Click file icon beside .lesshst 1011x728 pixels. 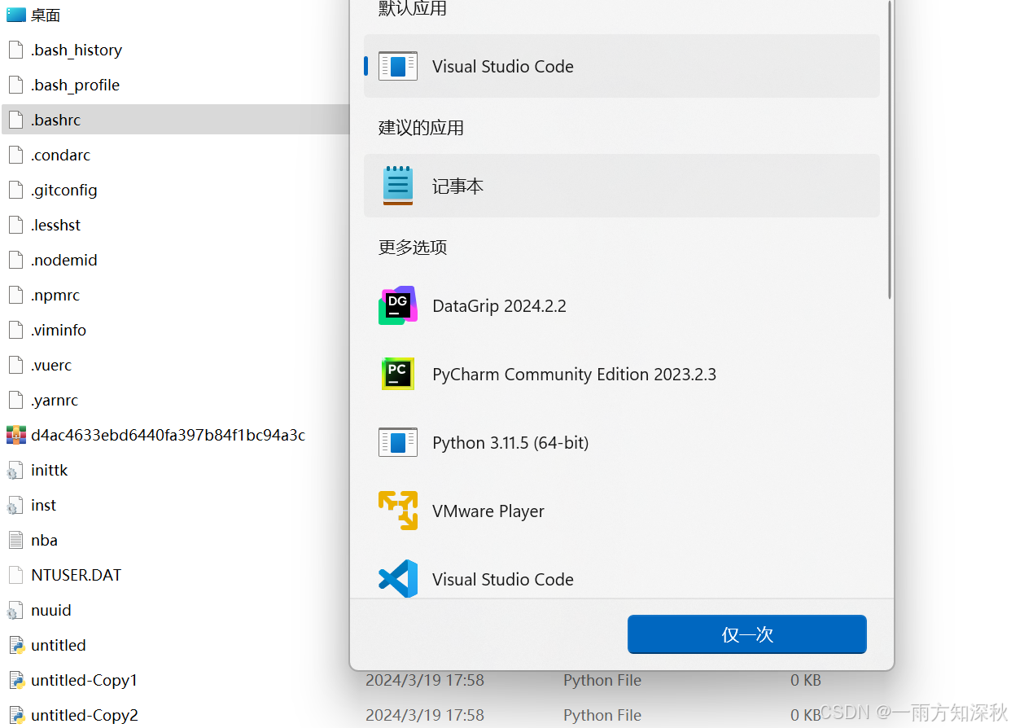click(15, 225)
